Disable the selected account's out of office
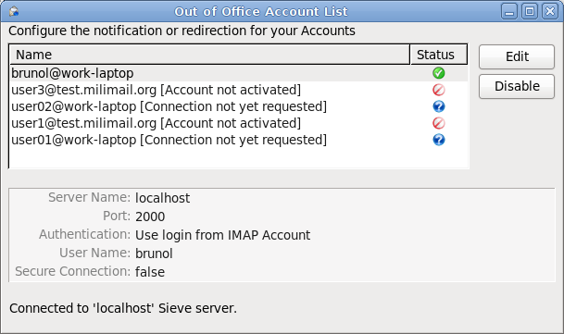Viewport: 564px width, 334px height. (x=517, y=86)
